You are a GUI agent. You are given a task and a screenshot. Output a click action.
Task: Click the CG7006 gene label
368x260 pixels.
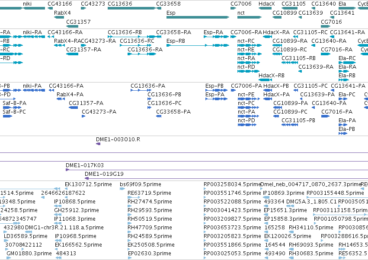pyautogui.click(x=241, y=4)
